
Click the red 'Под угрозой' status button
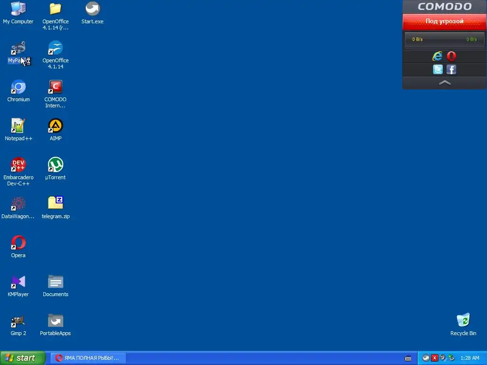pyautogui.click(x=445, y=21)
